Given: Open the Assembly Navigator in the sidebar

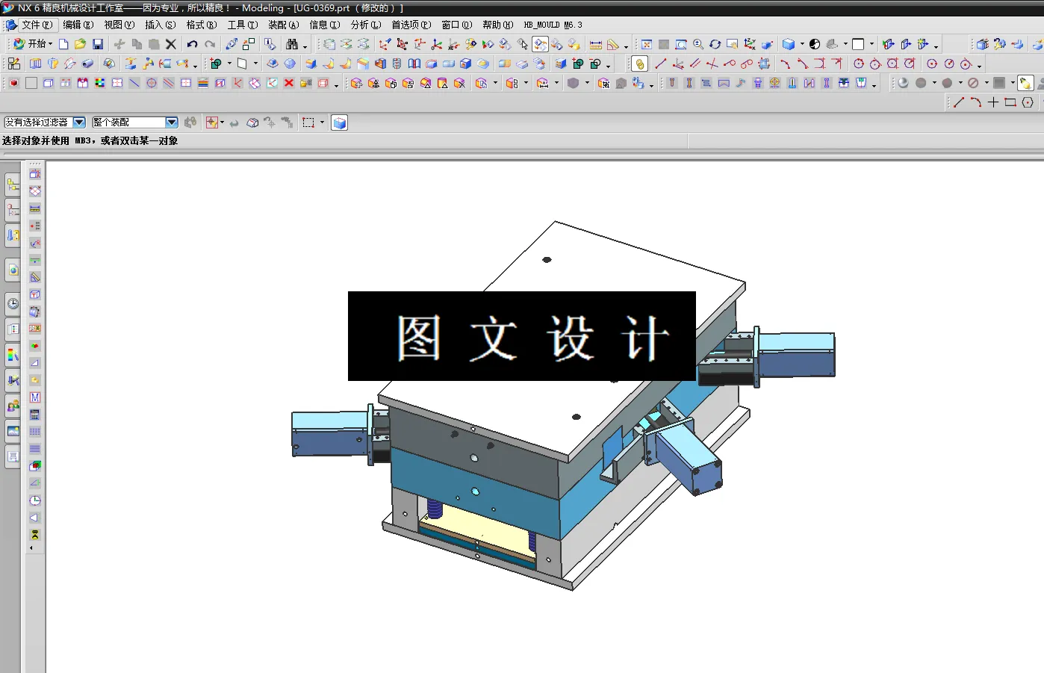Looking at the screenshot, I should 12,186.
